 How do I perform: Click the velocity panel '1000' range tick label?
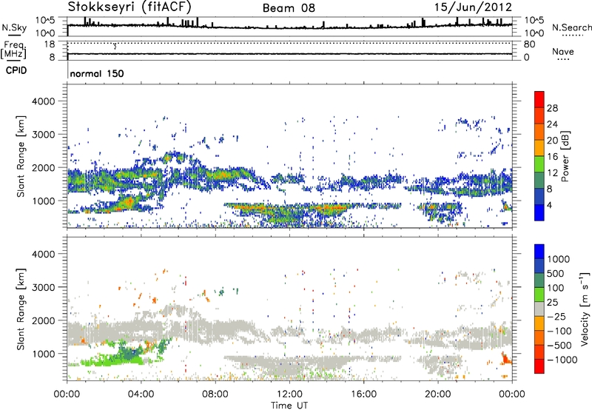pyautogui.click(x=44, y=354)
